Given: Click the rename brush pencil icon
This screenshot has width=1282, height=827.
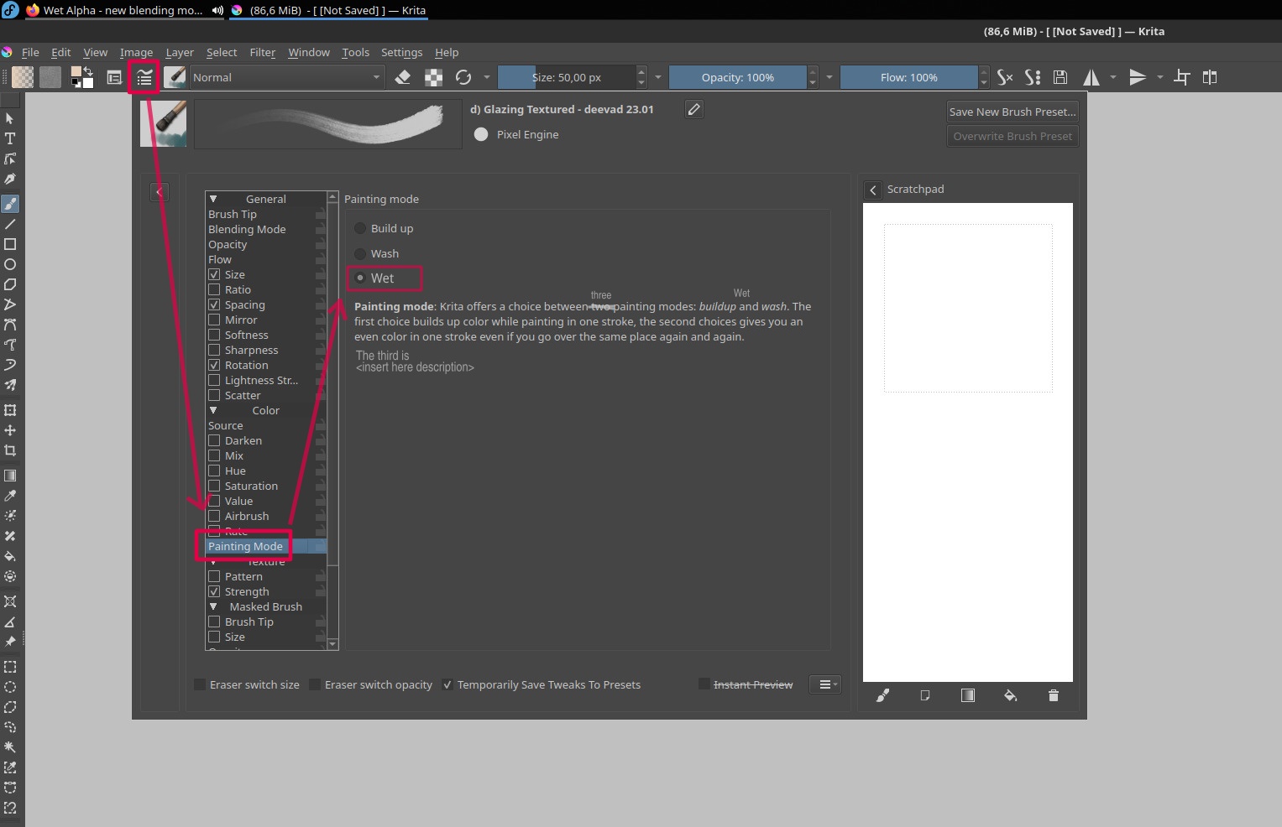Looking at the screenshot, I should coord(693,109).
